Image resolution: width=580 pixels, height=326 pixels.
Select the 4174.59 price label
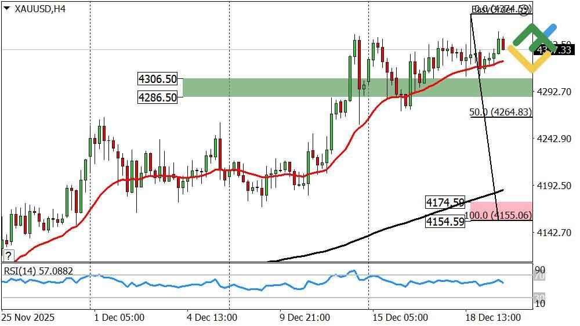tap(445, 202)
